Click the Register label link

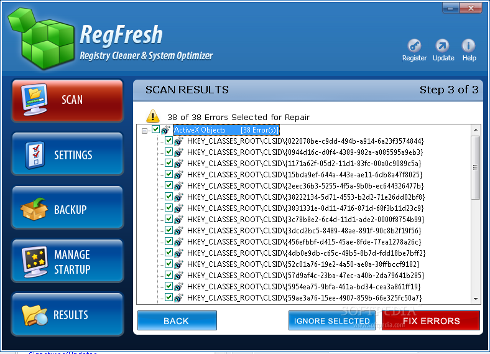pos(414,58)
